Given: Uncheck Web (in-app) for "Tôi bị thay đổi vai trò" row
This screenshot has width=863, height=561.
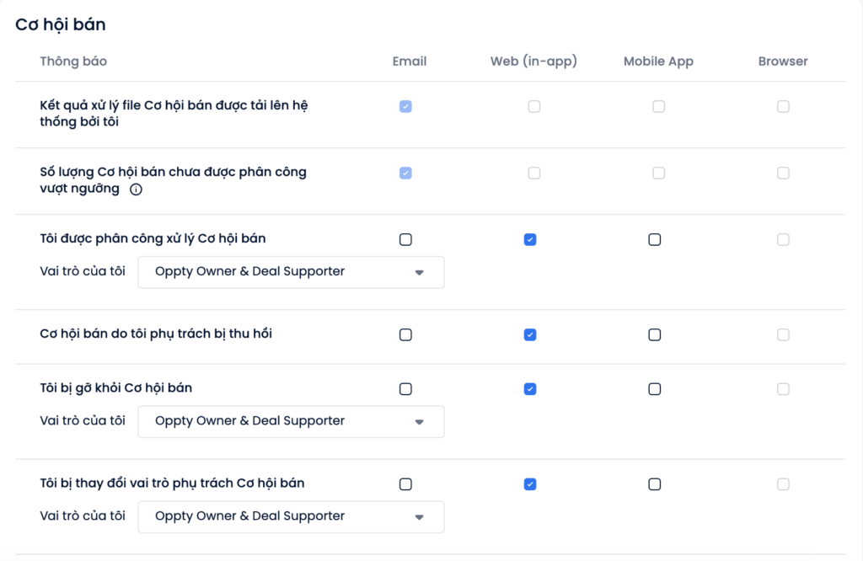Looking at the screenshot, I should [x=530, y=484].
